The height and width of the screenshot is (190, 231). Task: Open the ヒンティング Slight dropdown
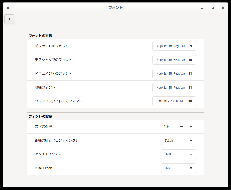pyautogui.click(x=179, y=140)
